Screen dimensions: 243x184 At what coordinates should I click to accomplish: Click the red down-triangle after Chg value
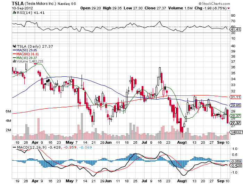[228, 8]
